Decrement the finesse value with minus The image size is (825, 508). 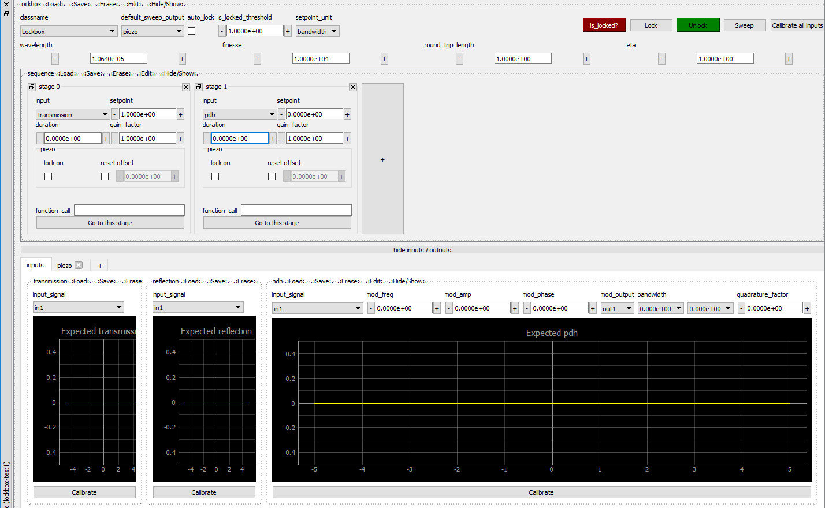coord(257,58)
